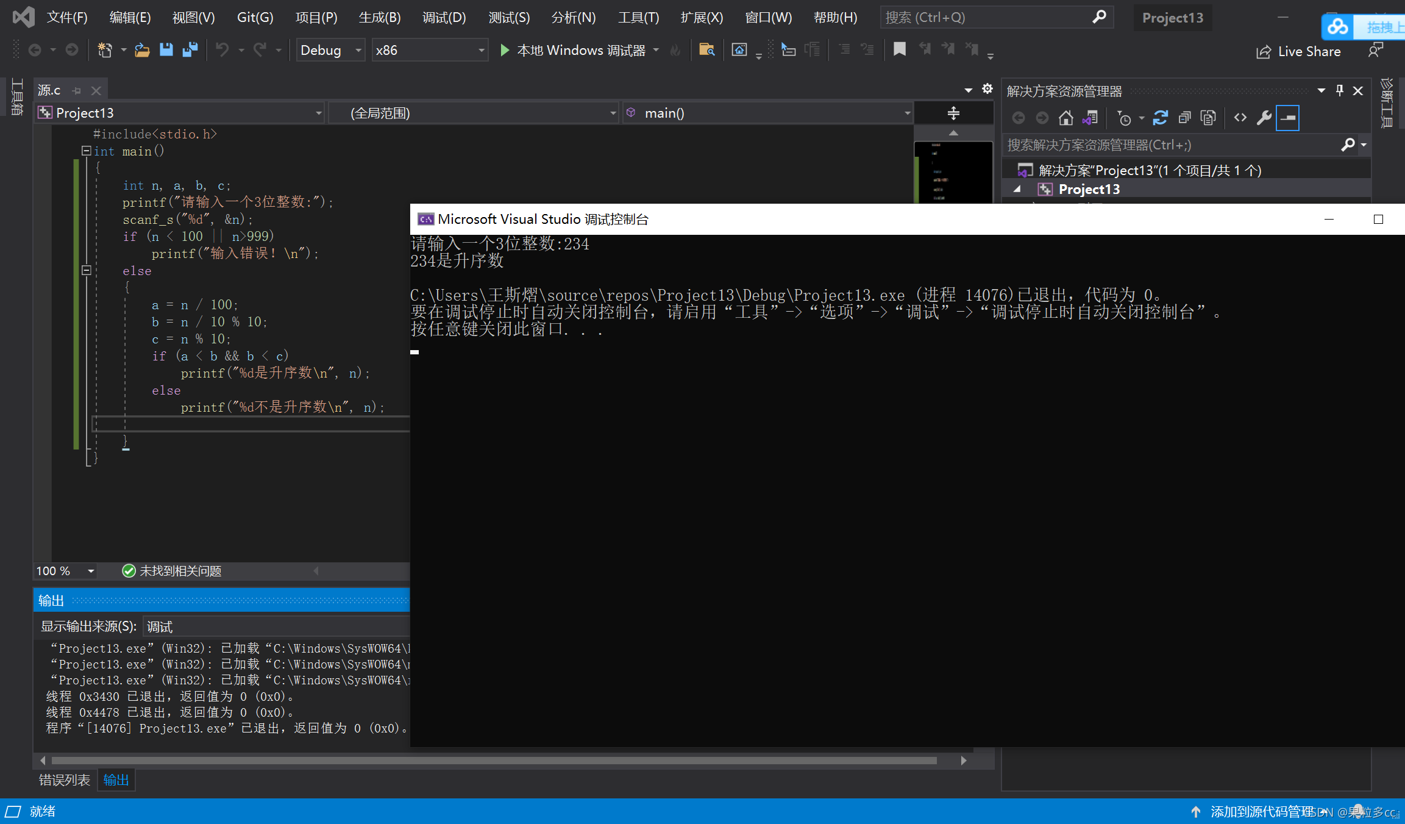Switch to the 输出 bottom tab
Screen dimensions: 1405x824
(x=116, y=780)
